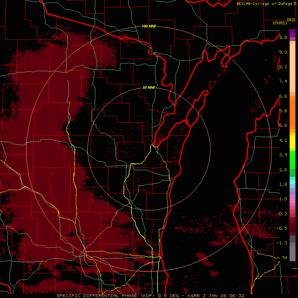Click the NEXLAB-College of DuPage label
Image resolution: width=298 pixels, height=298 pixels.
265,4
